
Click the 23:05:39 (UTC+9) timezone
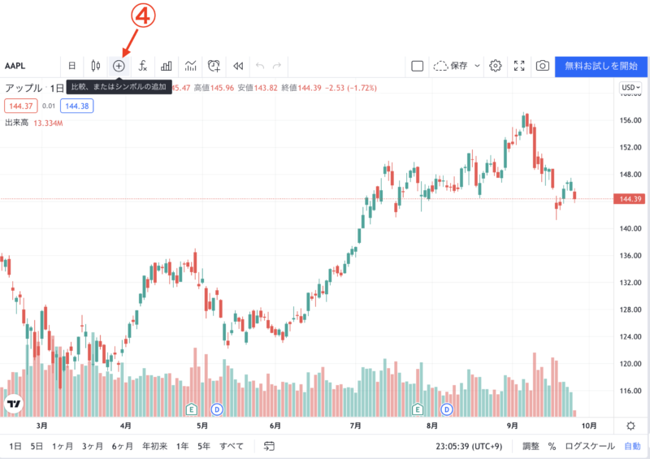(469, 447)
